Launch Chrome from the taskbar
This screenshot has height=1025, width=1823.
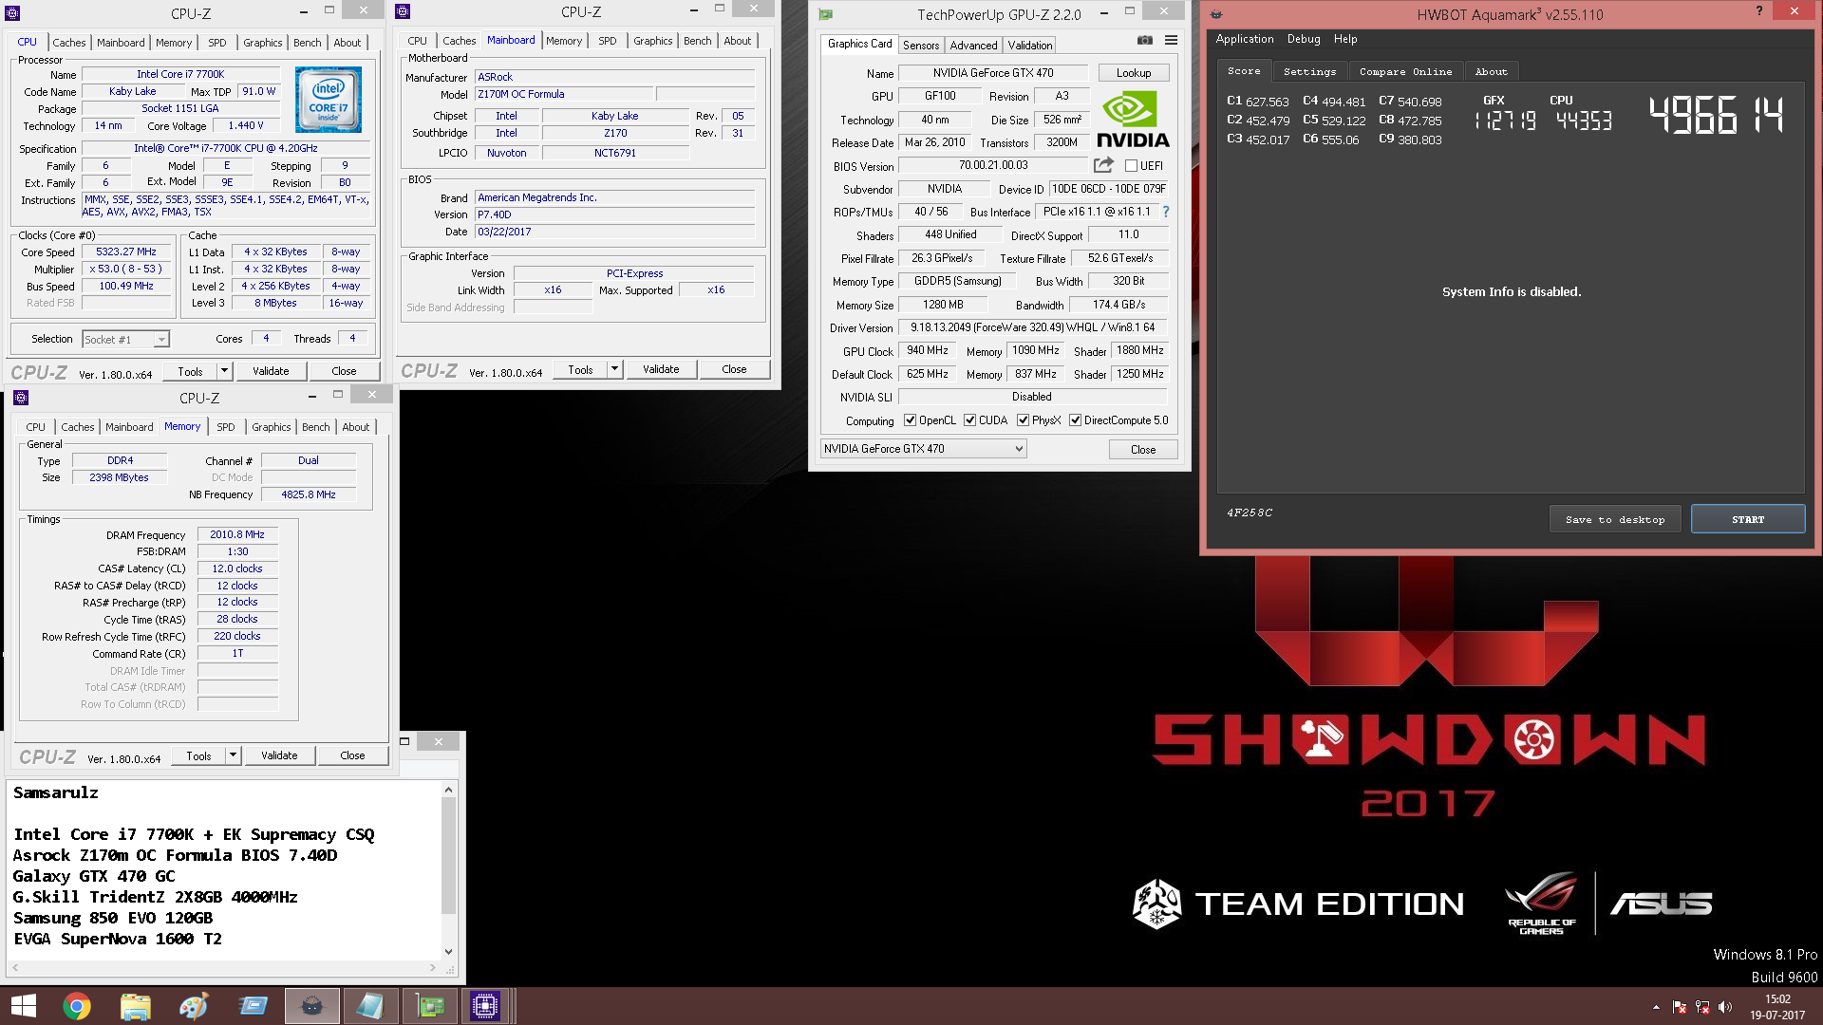click(x=77, y=1006)
